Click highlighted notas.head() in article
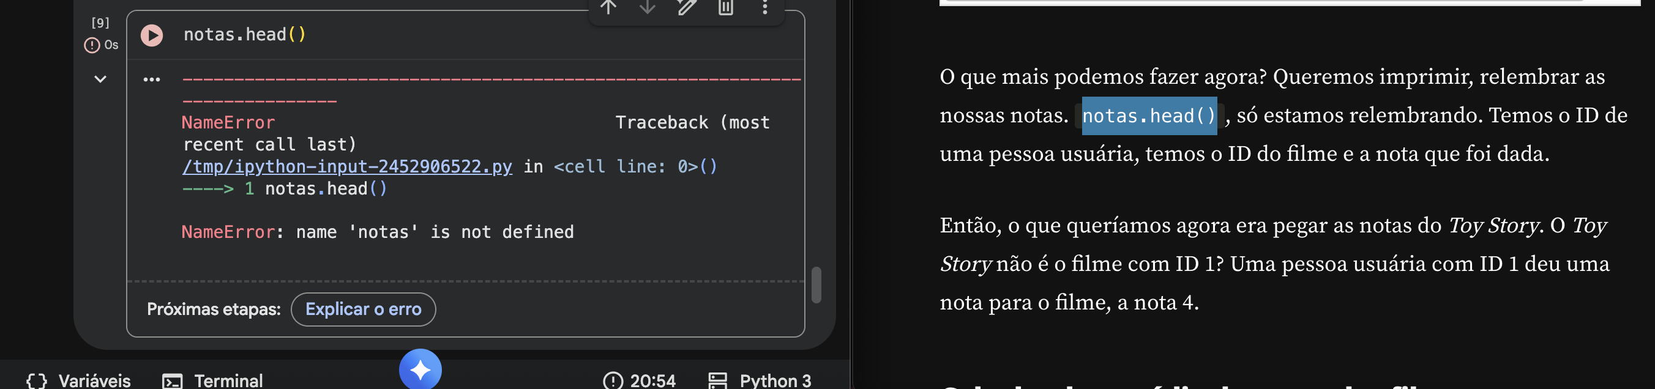The width and height of the screenshot is (1655, 389). click(x=1149, y=116)
